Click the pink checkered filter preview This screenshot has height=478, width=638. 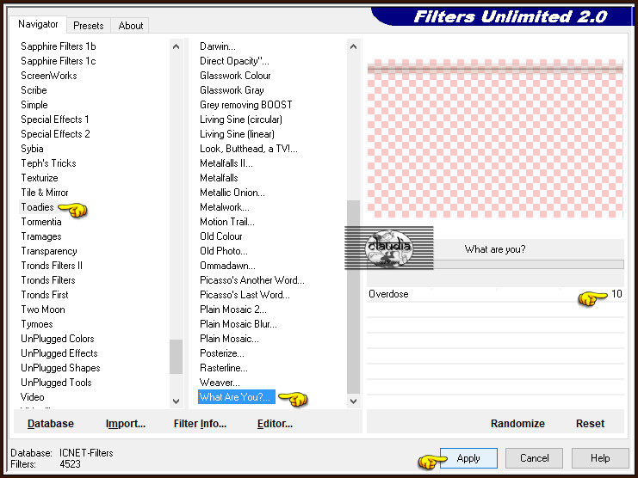tap(495, 138)
